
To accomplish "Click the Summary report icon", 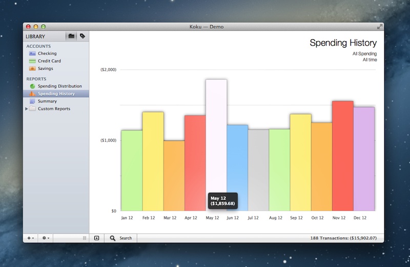I will [32, 101].
